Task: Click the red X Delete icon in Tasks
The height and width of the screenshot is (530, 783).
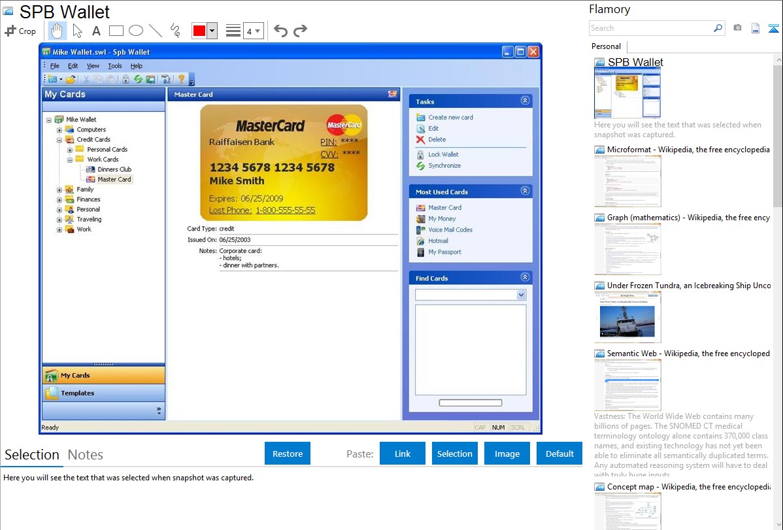Action: click(x=420, y=140)
